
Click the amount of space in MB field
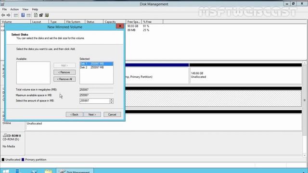click(94, 101)
